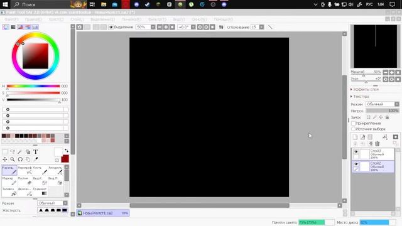Image resolution: width=402 pixels, height=226 pixels.
Task: Select the Zoom magnifier tool
Action: click(x=13, y=159)
